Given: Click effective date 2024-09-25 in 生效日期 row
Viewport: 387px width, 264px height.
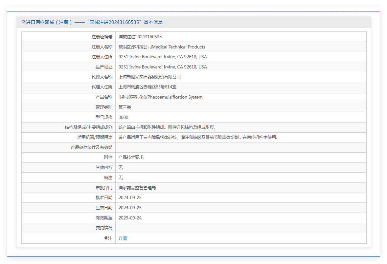Looking at the screenshot, I should 130,208.
